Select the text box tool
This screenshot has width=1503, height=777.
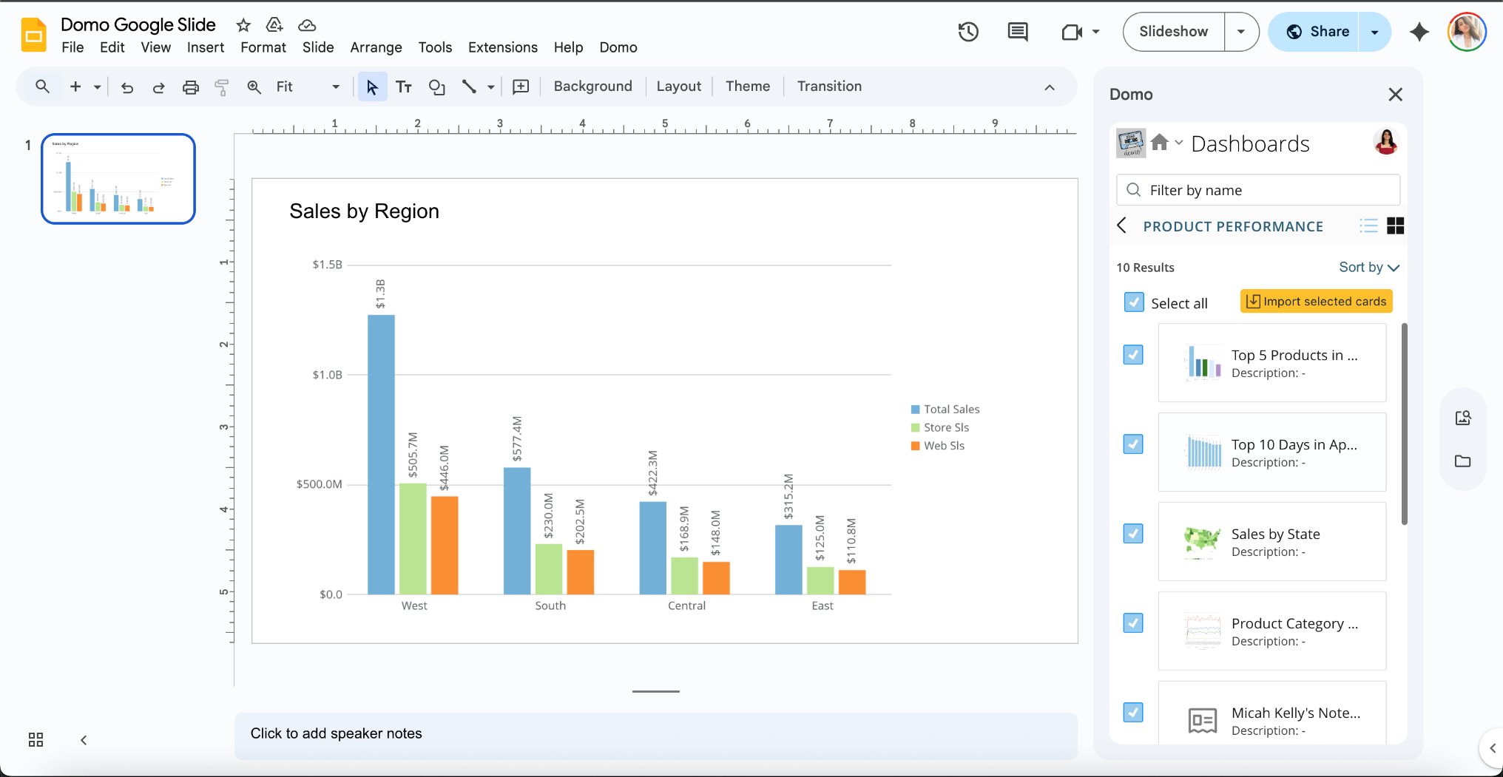pos(404,87)
